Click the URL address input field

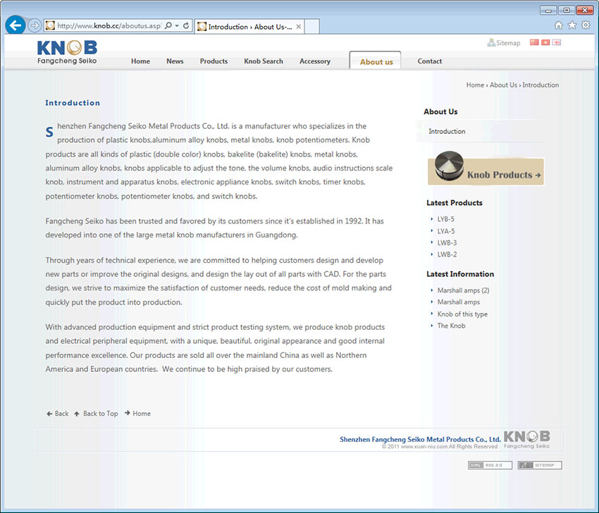(106, 26)
